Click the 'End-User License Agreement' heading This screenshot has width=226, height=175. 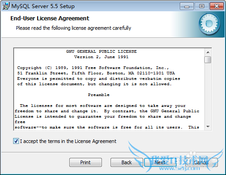click(x=50, y=18)
